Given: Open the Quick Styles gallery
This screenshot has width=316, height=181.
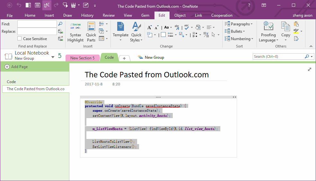Looking at the screenshot, I should 136,32.
